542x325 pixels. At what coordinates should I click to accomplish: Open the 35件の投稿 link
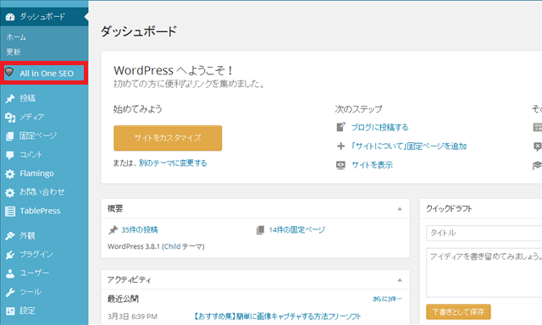click(140, 229)
